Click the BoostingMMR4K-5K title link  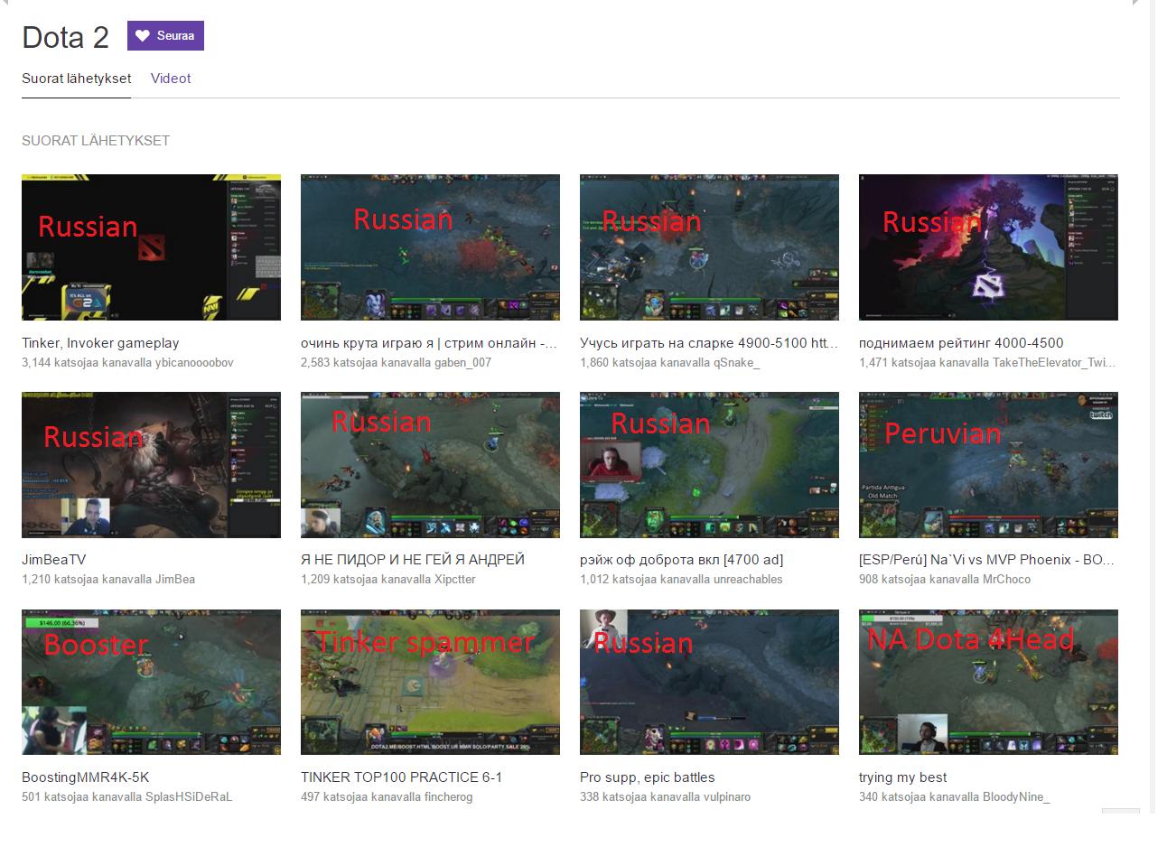pyautogui.click(x=86, y=777)
